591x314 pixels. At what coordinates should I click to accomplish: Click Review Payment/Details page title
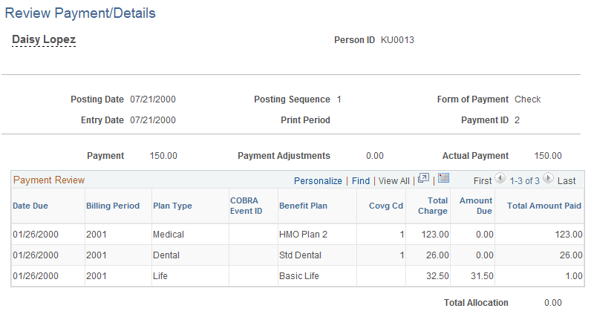coord(80,13)
